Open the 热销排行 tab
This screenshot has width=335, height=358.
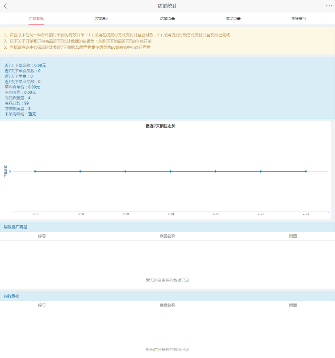(298, 19)
